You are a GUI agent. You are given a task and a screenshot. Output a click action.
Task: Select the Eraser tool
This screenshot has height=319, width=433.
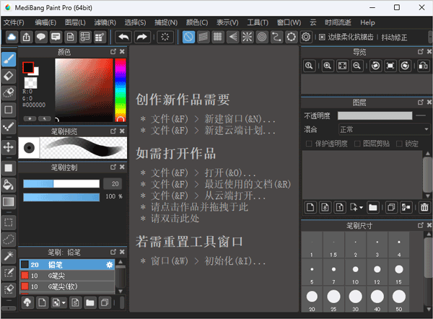pos(9,75)
